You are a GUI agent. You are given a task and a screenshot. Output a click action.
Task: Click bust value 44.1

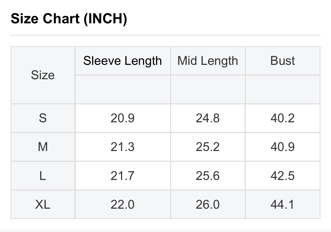pyautogui.click(x=283, y=204)
